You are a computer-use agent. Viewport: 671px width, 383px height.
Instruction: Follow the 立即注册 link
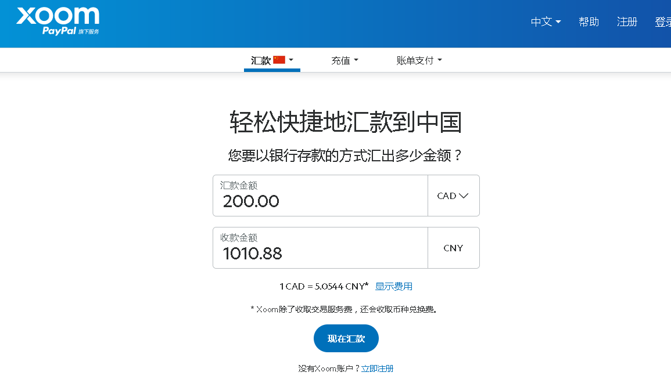[377, 368]
